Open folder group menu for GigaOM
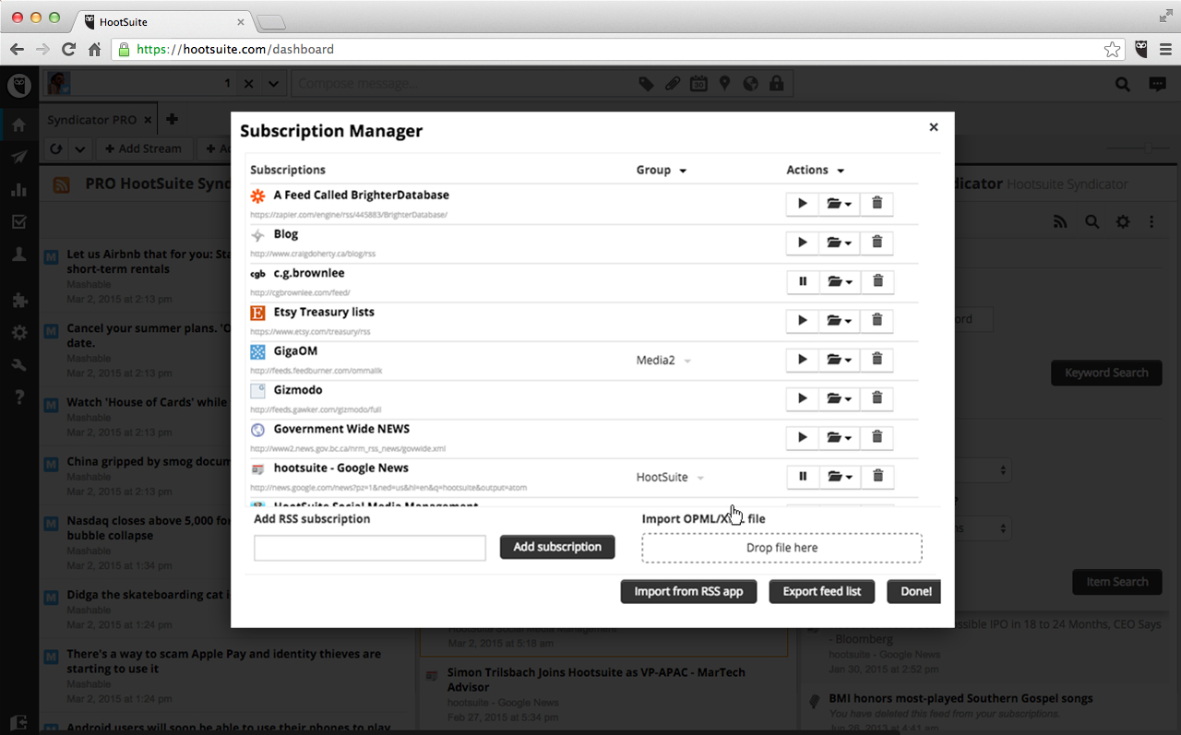Viewport: 1181px width, 735px height. [840, 360]
